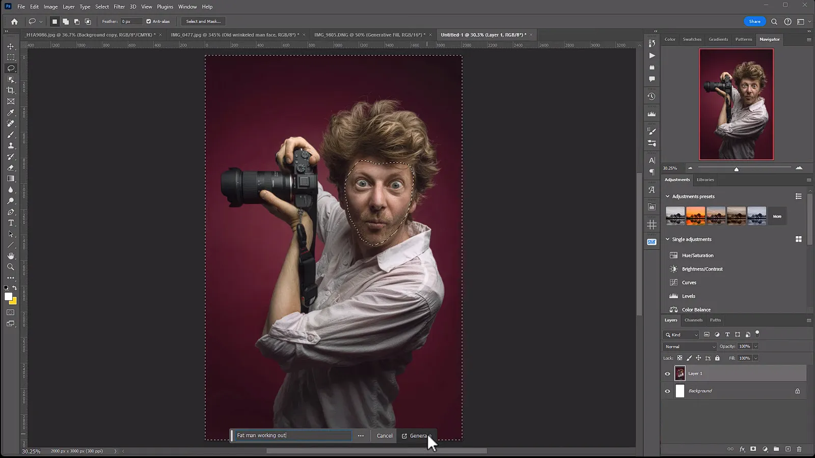Open the Kind filter dropdown
Screen dimensions: 815x458
(x=681, y=334)
